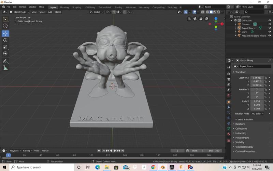
Task: Click the Location X value field
Action: 257,78
